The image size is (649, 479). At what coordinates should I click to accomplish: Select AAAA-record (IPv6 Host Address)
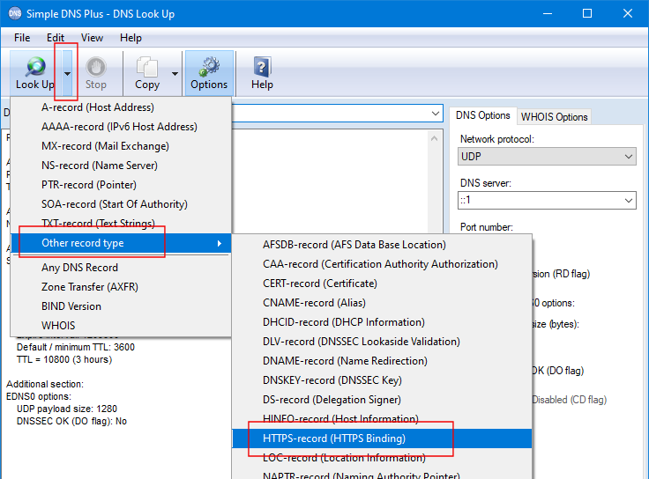pyautogui.click(x=121, y=127)
